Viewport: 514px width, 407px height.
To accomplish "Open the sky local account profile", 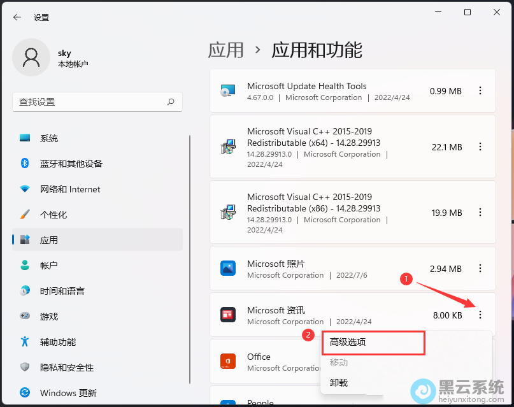I will (x=62, y=57).
